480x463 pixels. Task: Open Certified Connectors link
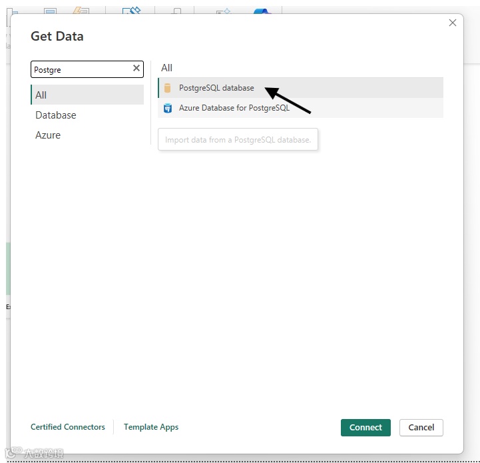click(x=68, y=427)
